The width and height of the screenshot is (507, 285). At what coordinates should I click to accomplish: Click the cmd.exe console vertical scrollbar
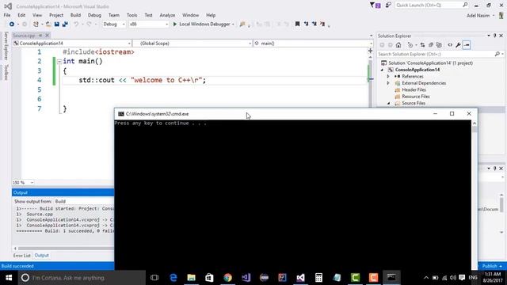475,195
